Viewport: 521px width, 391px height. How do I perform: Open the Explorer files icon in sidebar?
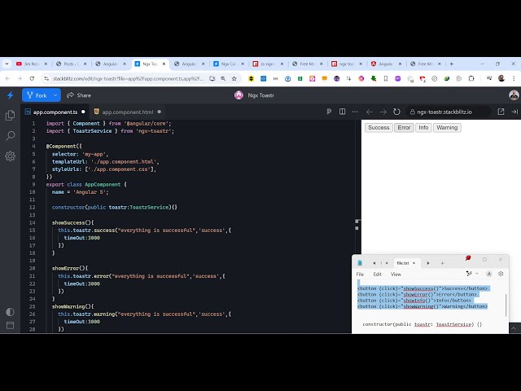pyautogui.click(x=10, y=116)
